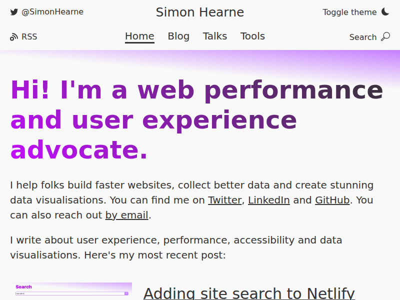Follow the Twitter link in the intro paragraph
The image size is (400, 300).
[224, 200]
